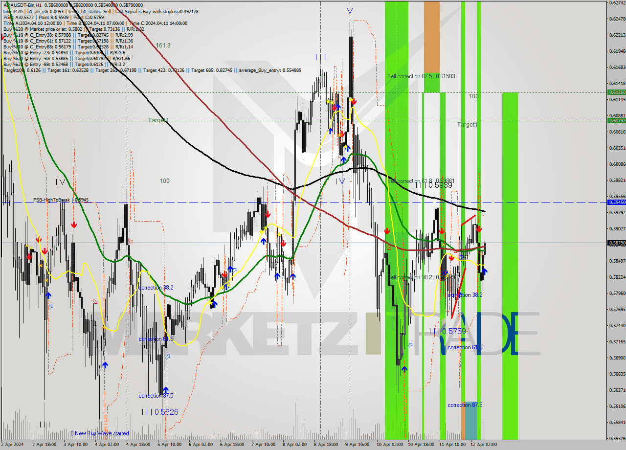Click the green 161.8 Fibonacci label
626x450 pixels.
pos(163,45)
